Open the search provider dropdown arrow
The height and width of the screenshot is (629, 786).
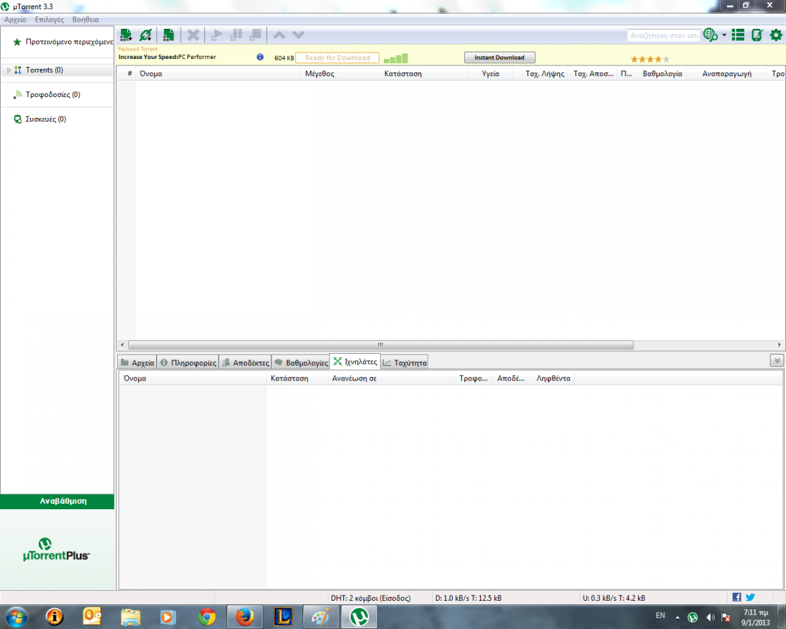coord(724,35)
